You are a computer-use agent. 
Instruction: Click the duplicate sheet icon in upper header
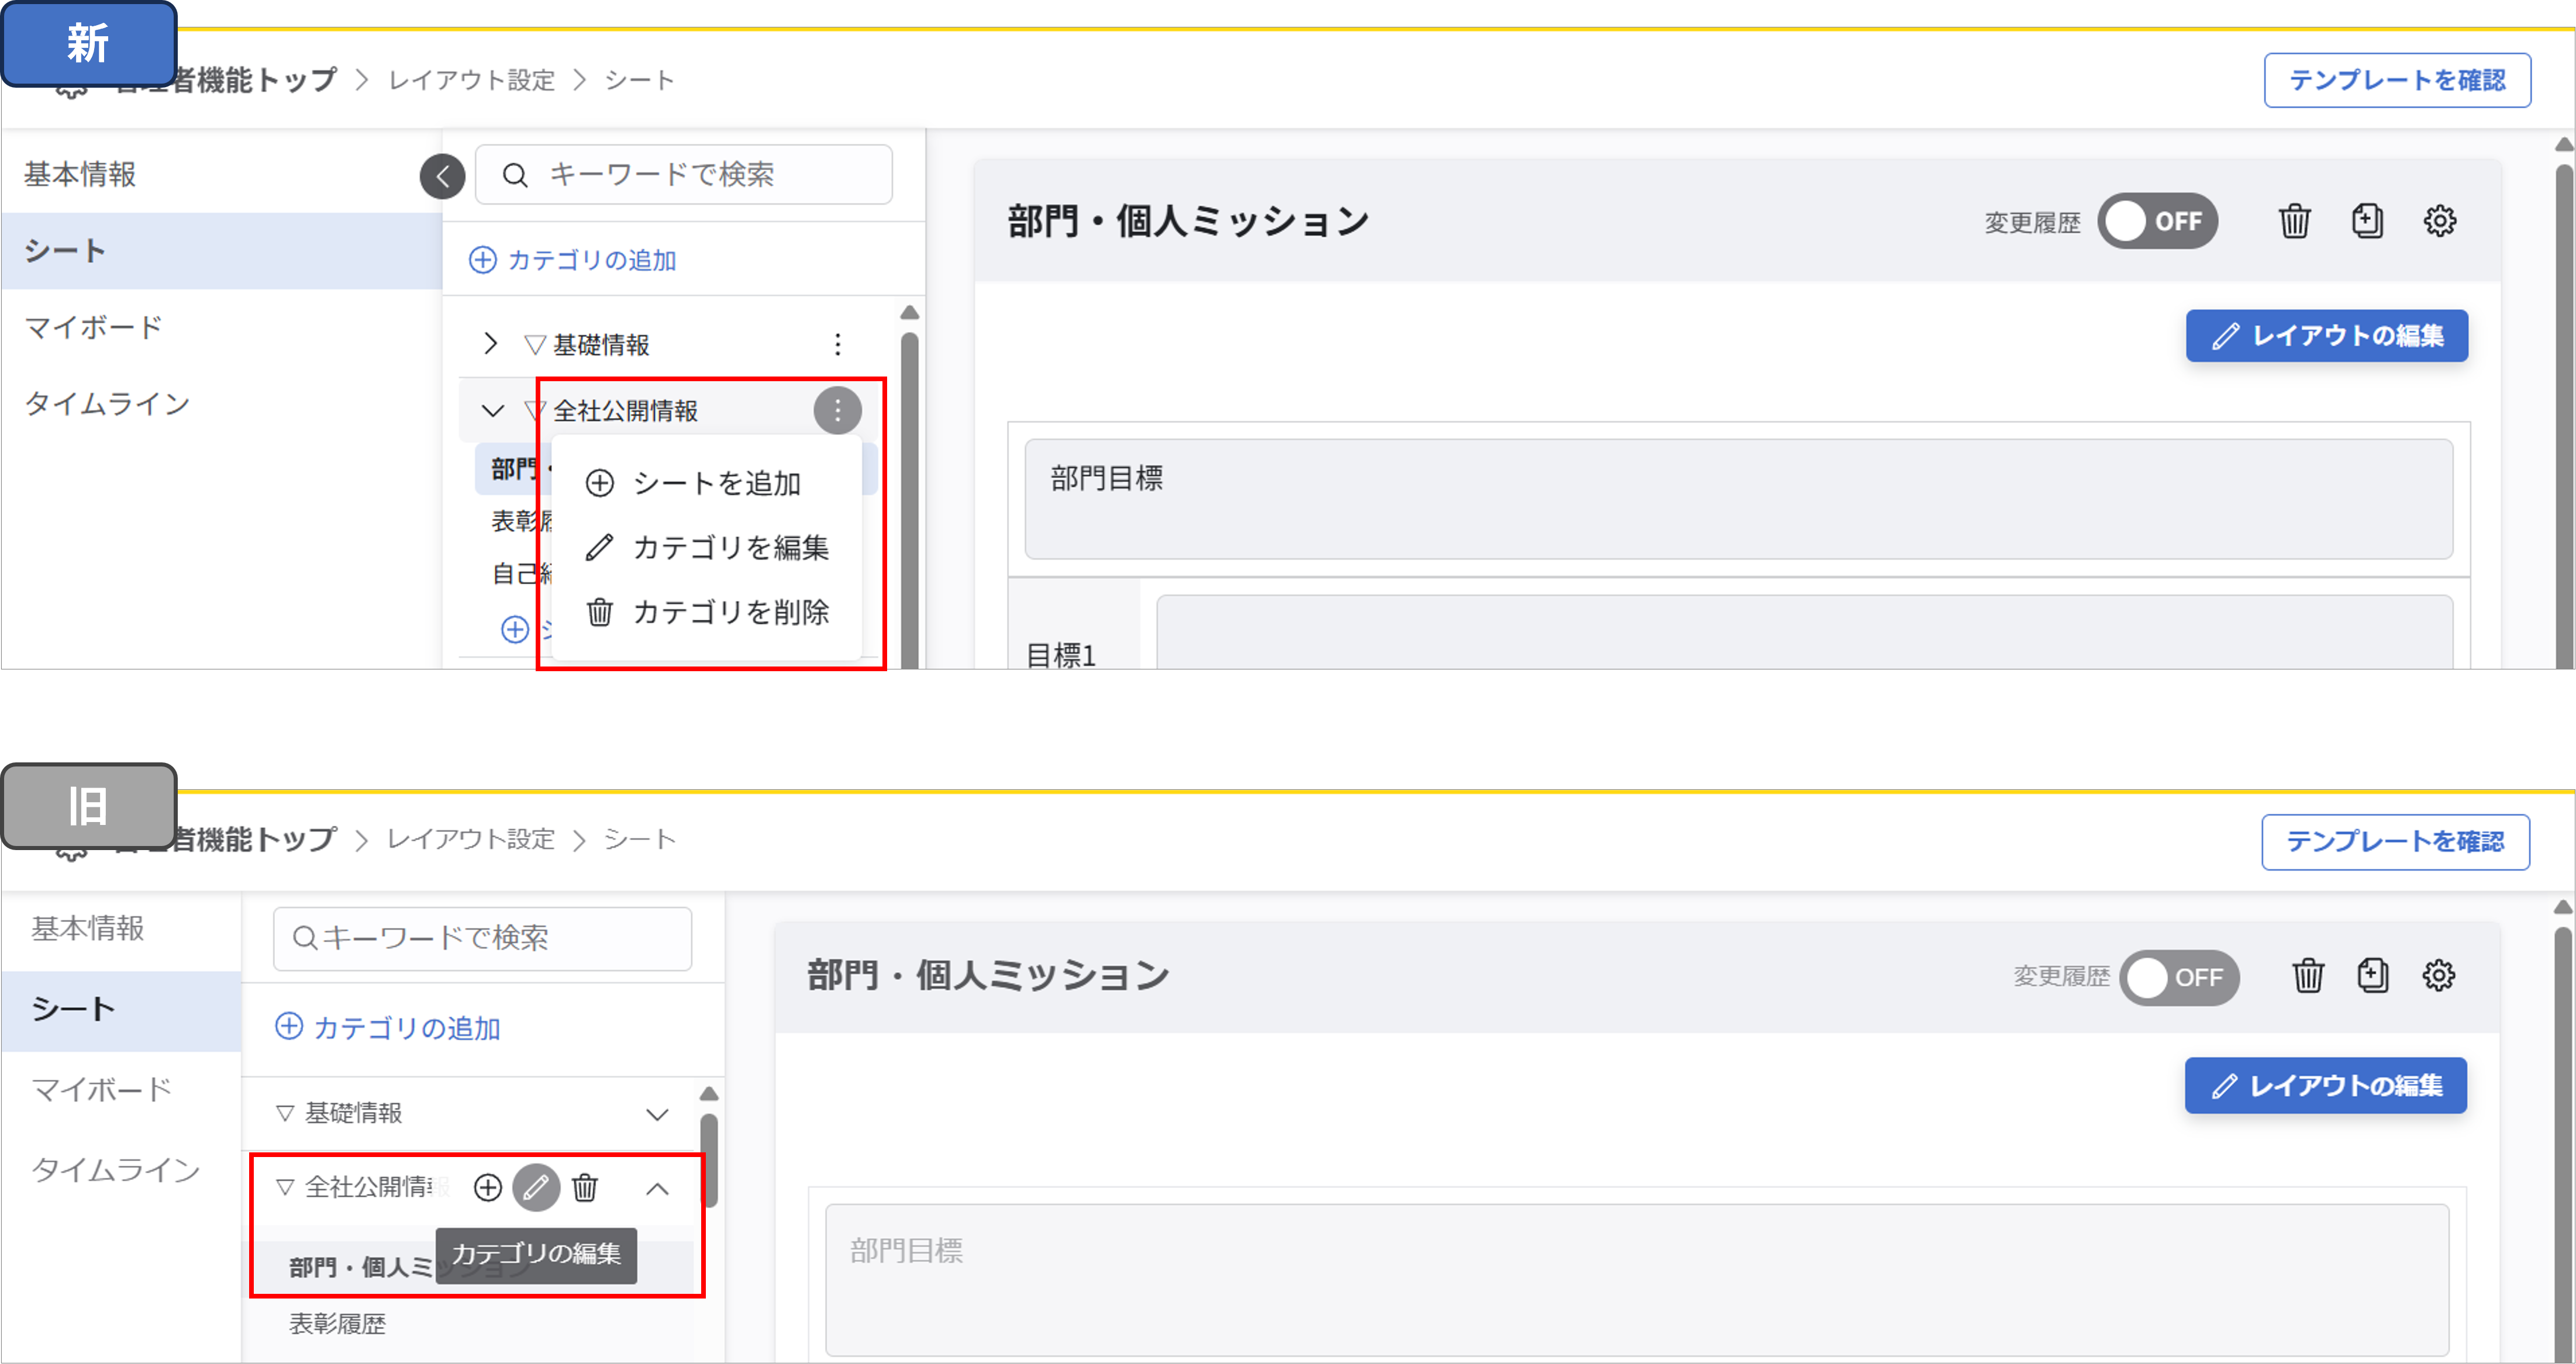2366,221
